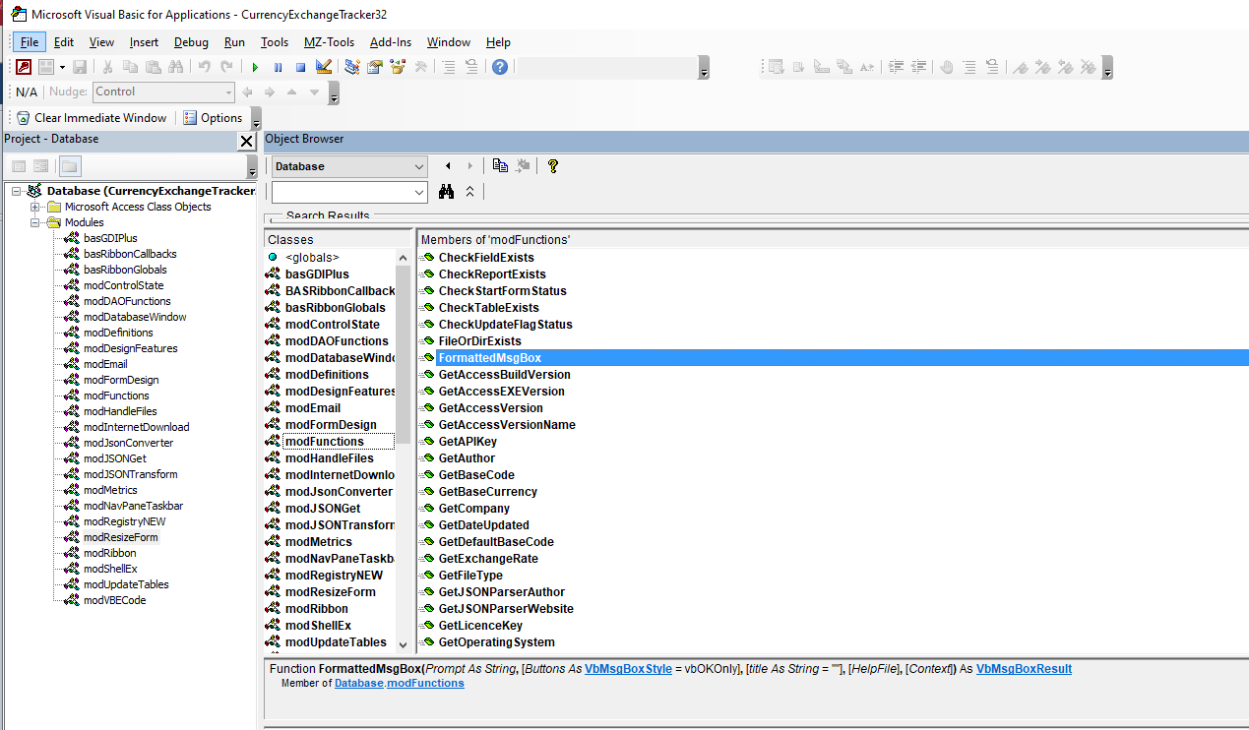Open the Add-Ins menu
1249x730 pixels.
[x=391, y=42]
